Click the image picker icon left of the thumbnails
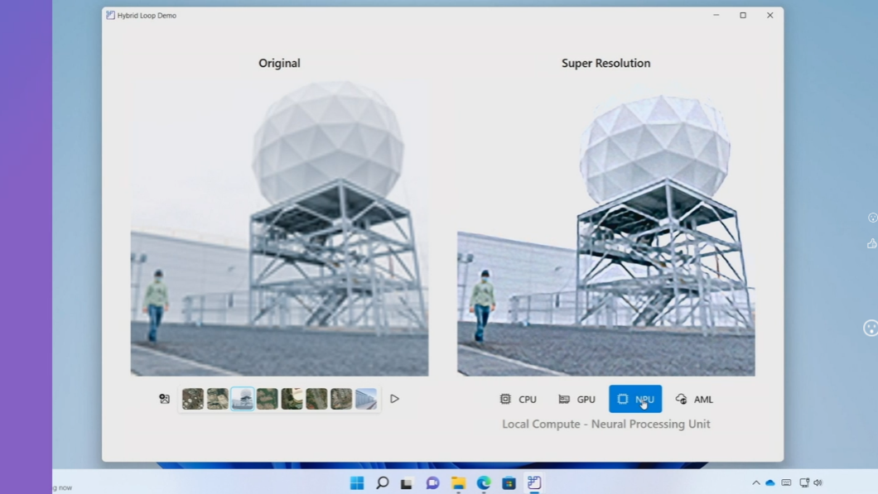The height and width of the screenshot is (494, 878). [164, 399]
